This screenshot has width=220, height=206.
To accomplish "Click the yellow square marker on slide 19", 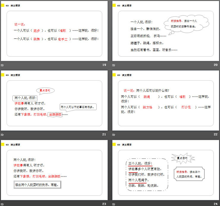I will 3,5.
